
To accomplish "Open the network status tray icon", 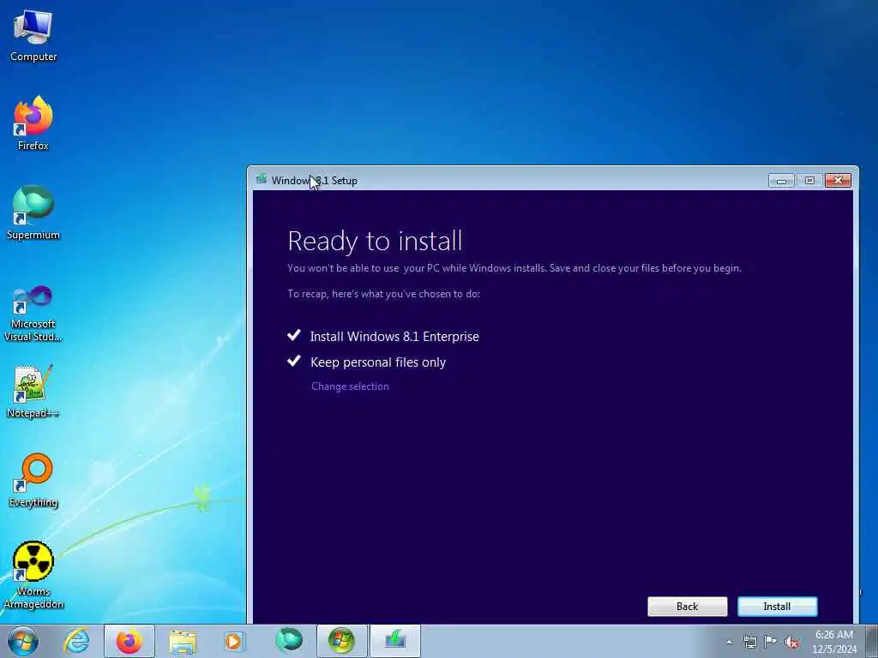I will click(x=749, y=642).
